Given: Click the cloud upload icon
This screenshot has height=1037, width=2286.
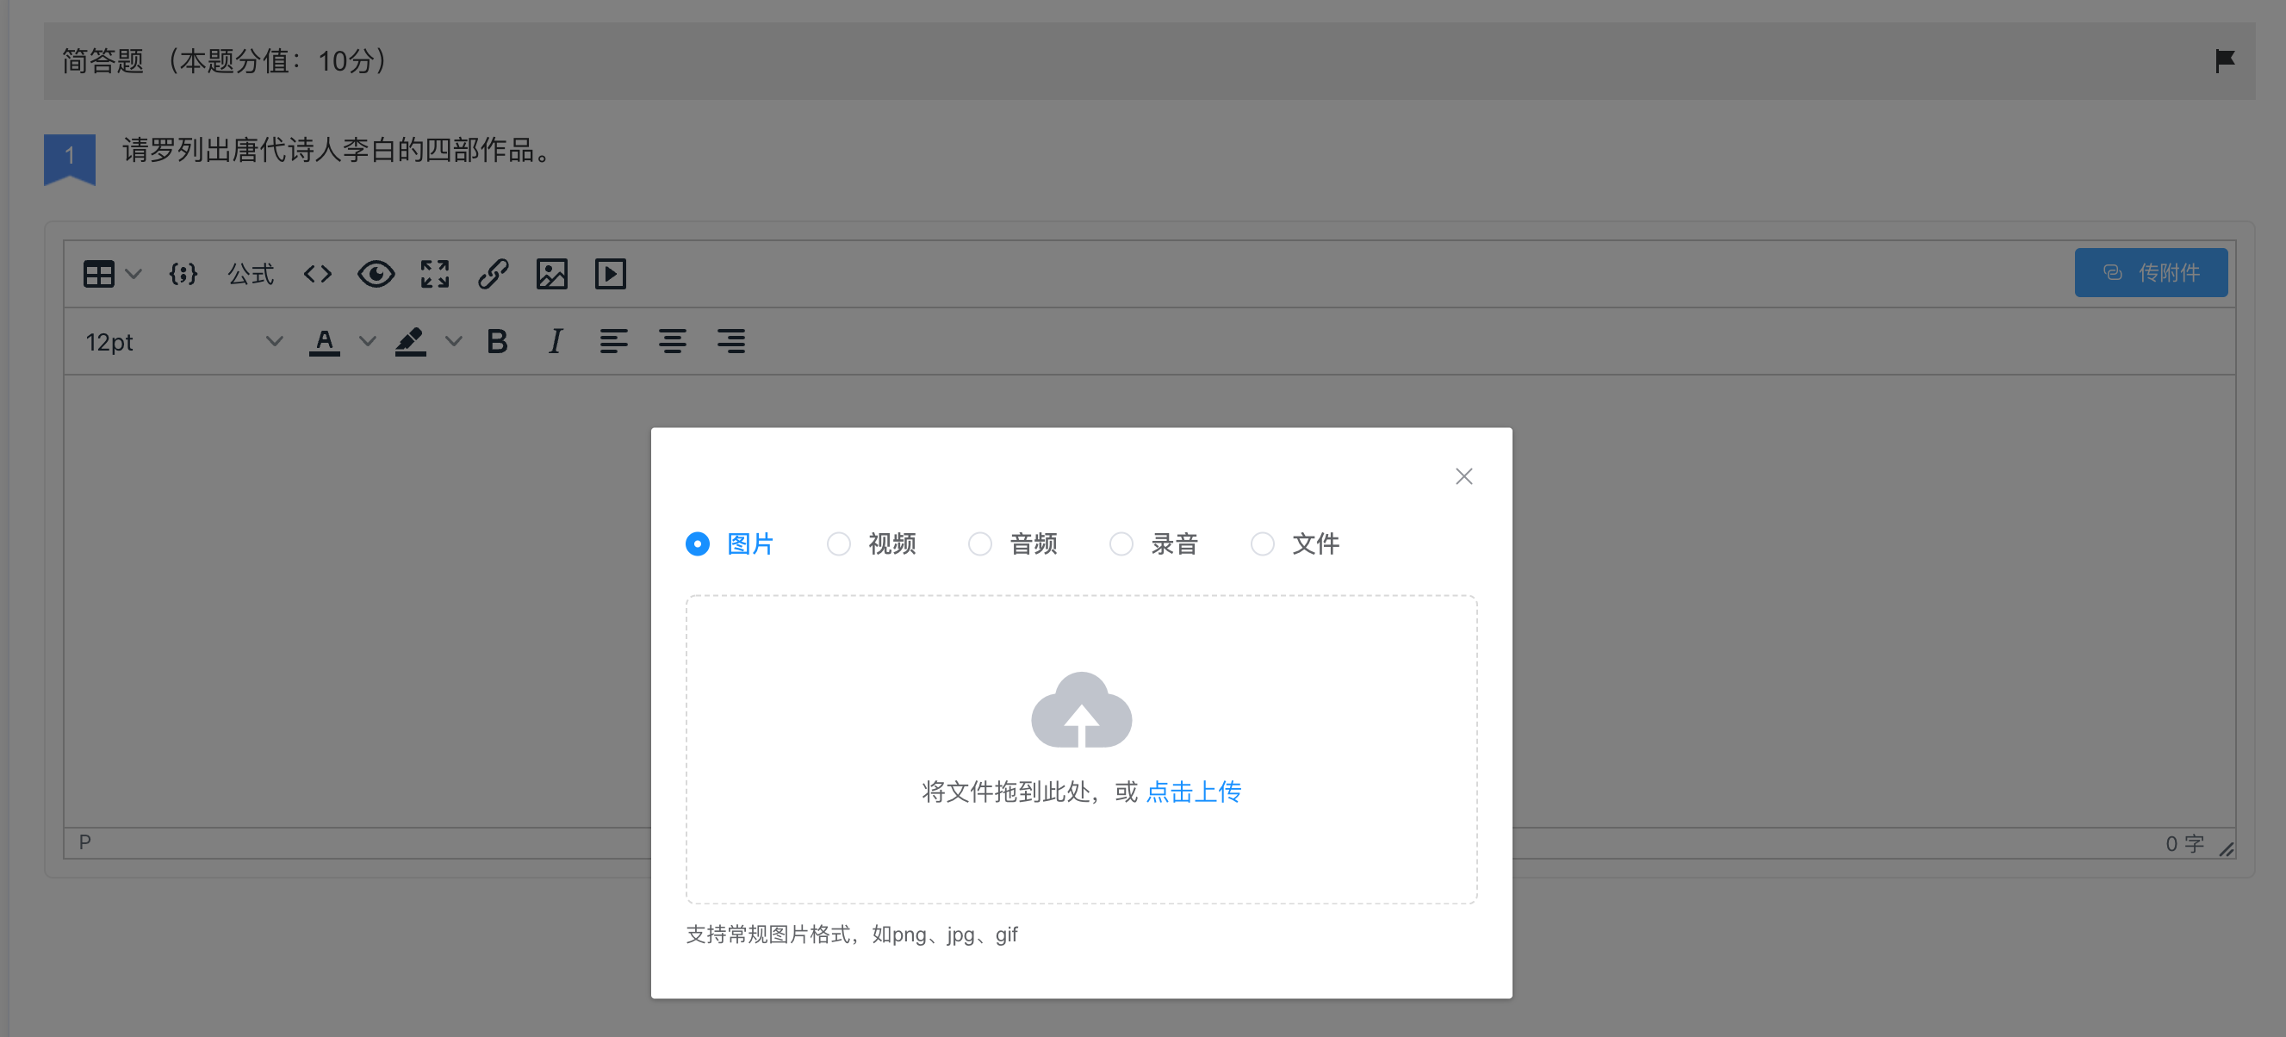Looking at the screenshot, I should tap(1081, 711).
